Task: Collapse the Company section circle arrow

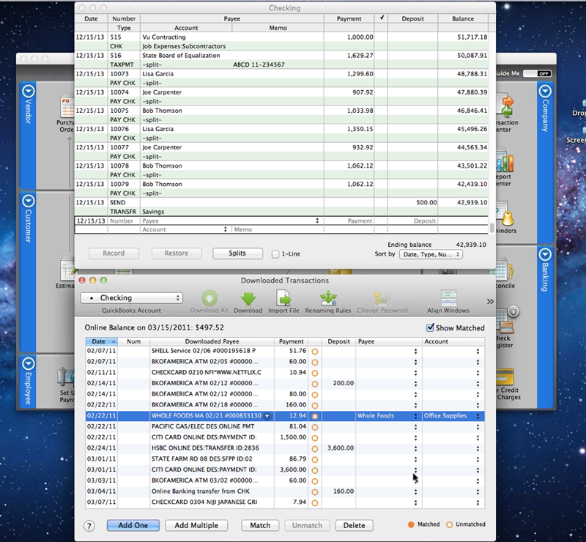Action: (545, 91)
